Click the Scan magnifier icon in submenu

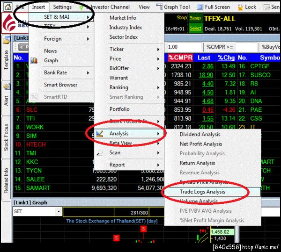[99, 153]
